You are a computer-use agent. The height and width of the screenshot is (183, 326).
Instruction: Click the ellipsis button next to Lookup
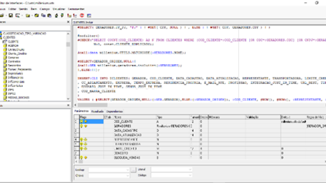(133, 170)
